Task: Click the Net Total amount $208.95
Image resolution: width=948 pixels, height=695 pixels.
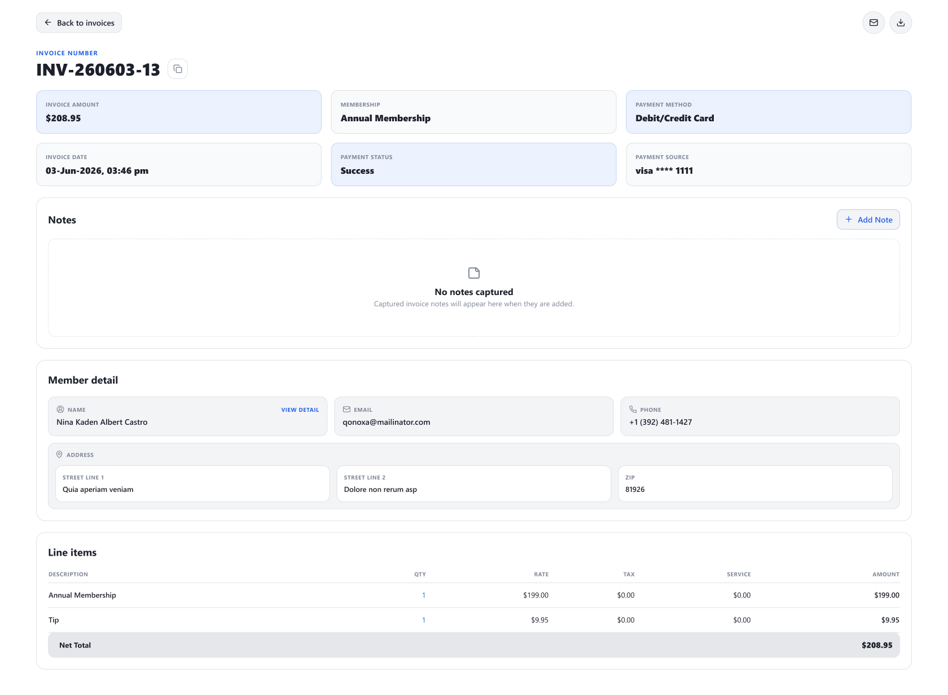Action: (x=877, y=645)
